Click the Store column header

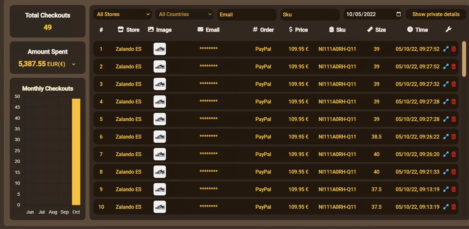pos(129,30)
